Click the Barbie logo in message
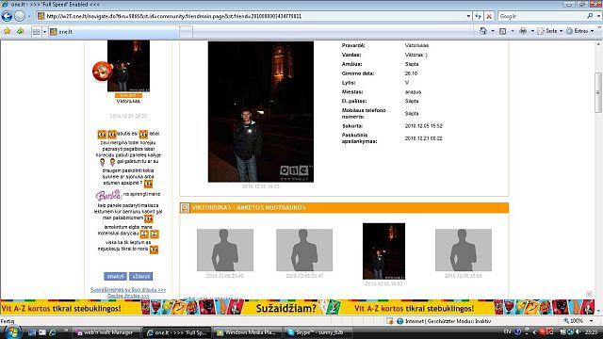Image resolution: width=603 pixels, height=339 pixels. 109,196
